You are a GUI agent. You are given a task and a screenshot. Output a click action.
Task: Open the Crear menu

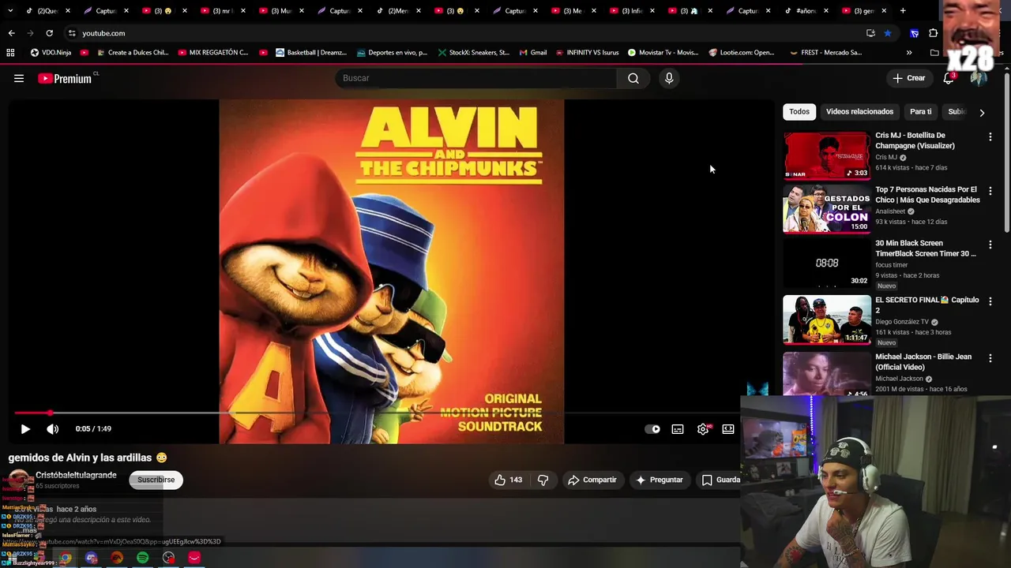tap(908, 78)
